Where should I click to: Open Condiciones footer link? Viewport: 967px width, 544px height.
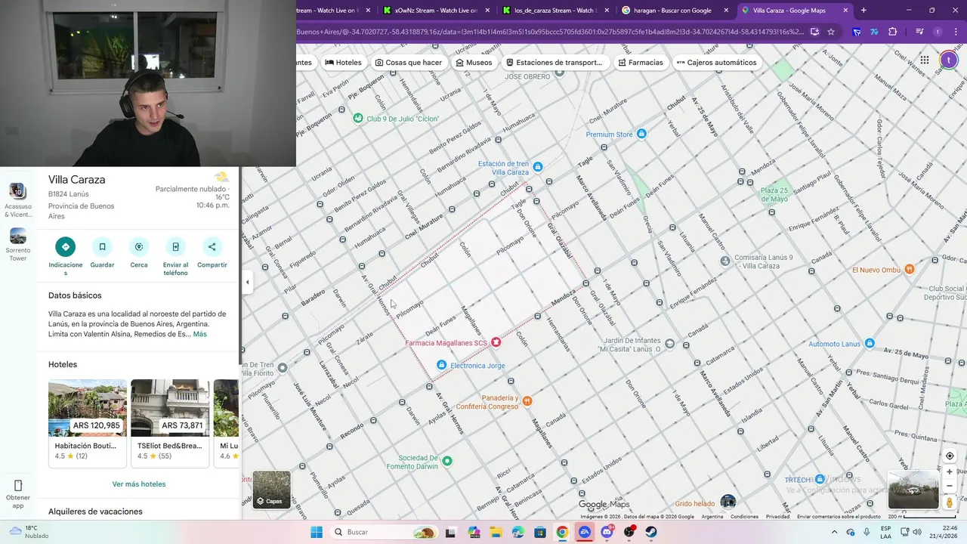744,517
